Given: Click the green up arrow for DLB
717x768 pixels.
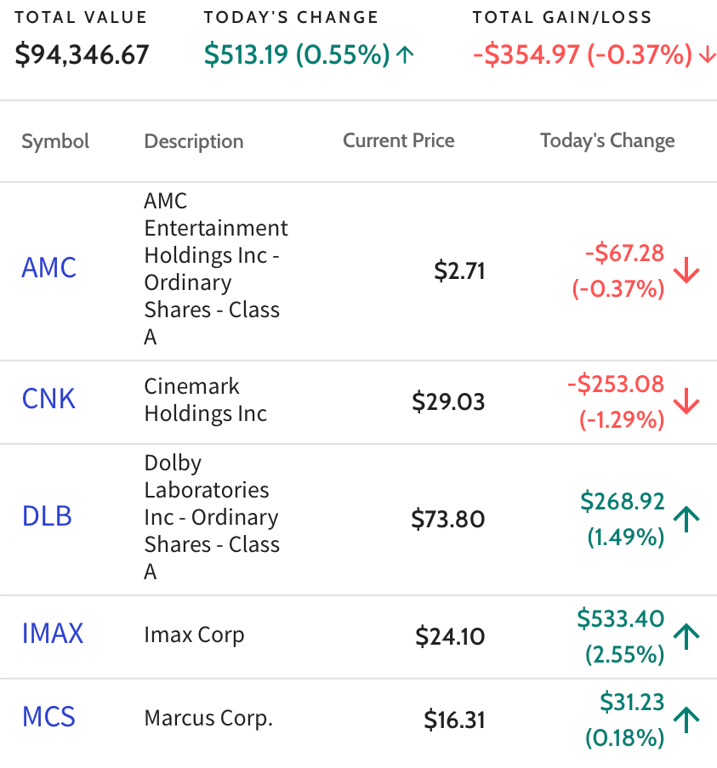Looking at the screenshot, I should (686, 519).
